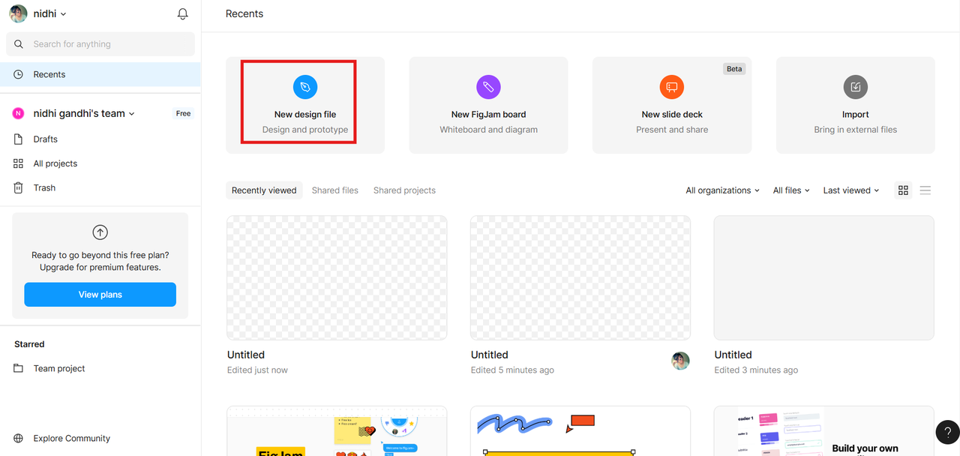This screenshot has height=456, width=960.
Task: Expand the nidhi account menu
Action: (49, 13)
